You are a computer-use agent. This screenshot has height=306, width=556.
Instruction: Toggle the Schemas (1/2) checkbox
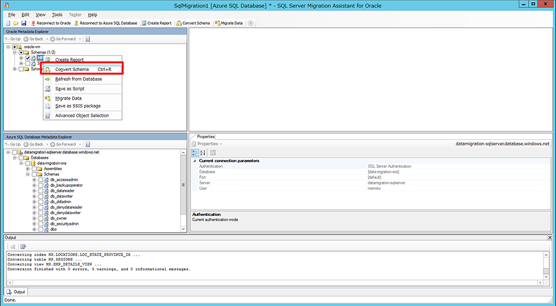(21, 53)
